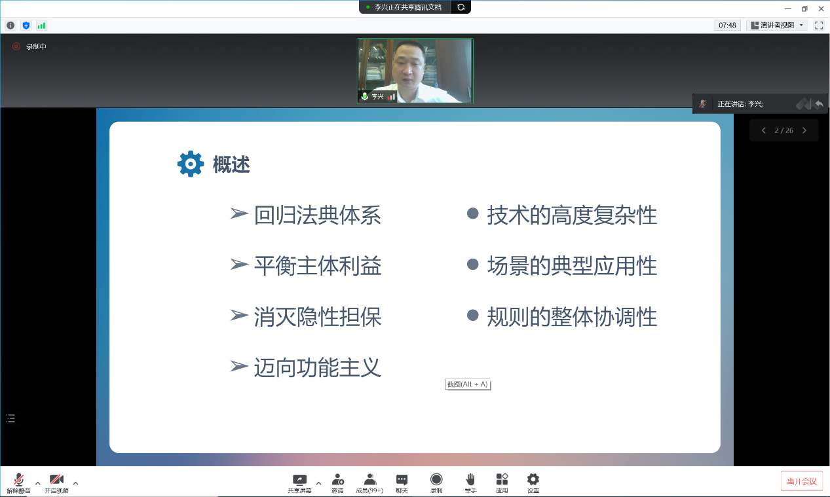Screen dimensions: 830x497
Task: Toggle recording with the 录制 button
Action: tap(436, 483)
